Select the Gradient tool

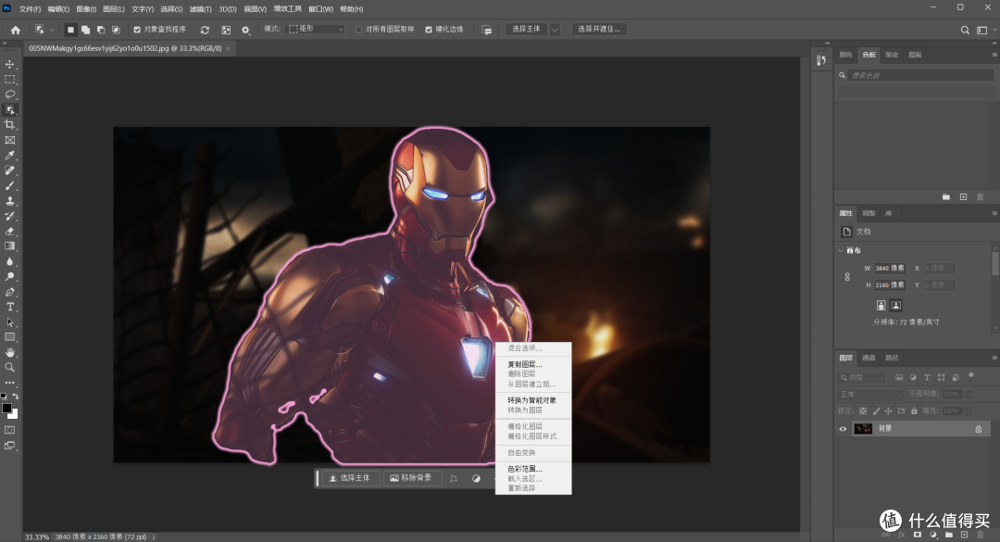tap(9, 246)
